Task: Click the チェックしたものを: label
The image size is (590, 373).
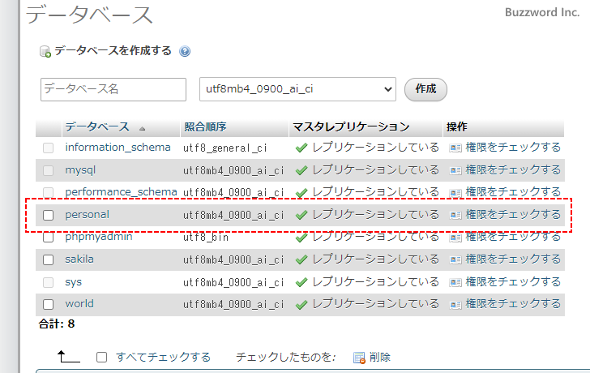Action: coord(286,357)
